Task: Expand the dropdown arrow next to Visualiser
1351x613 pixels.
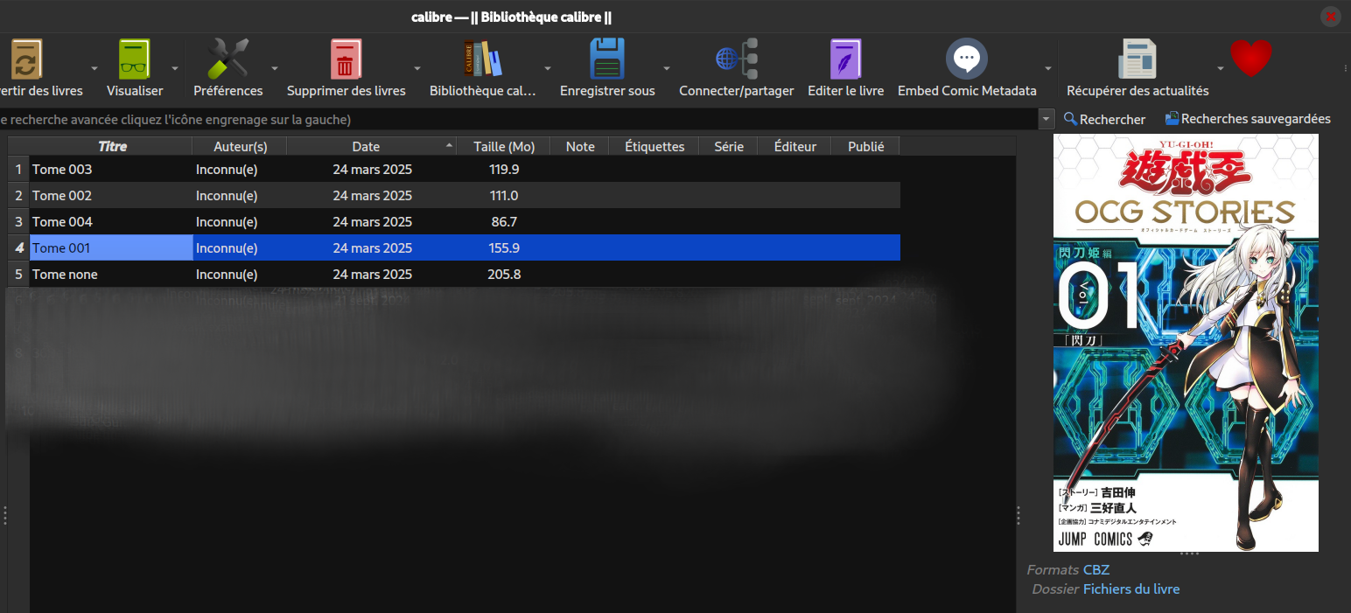Action: [175, 68]
